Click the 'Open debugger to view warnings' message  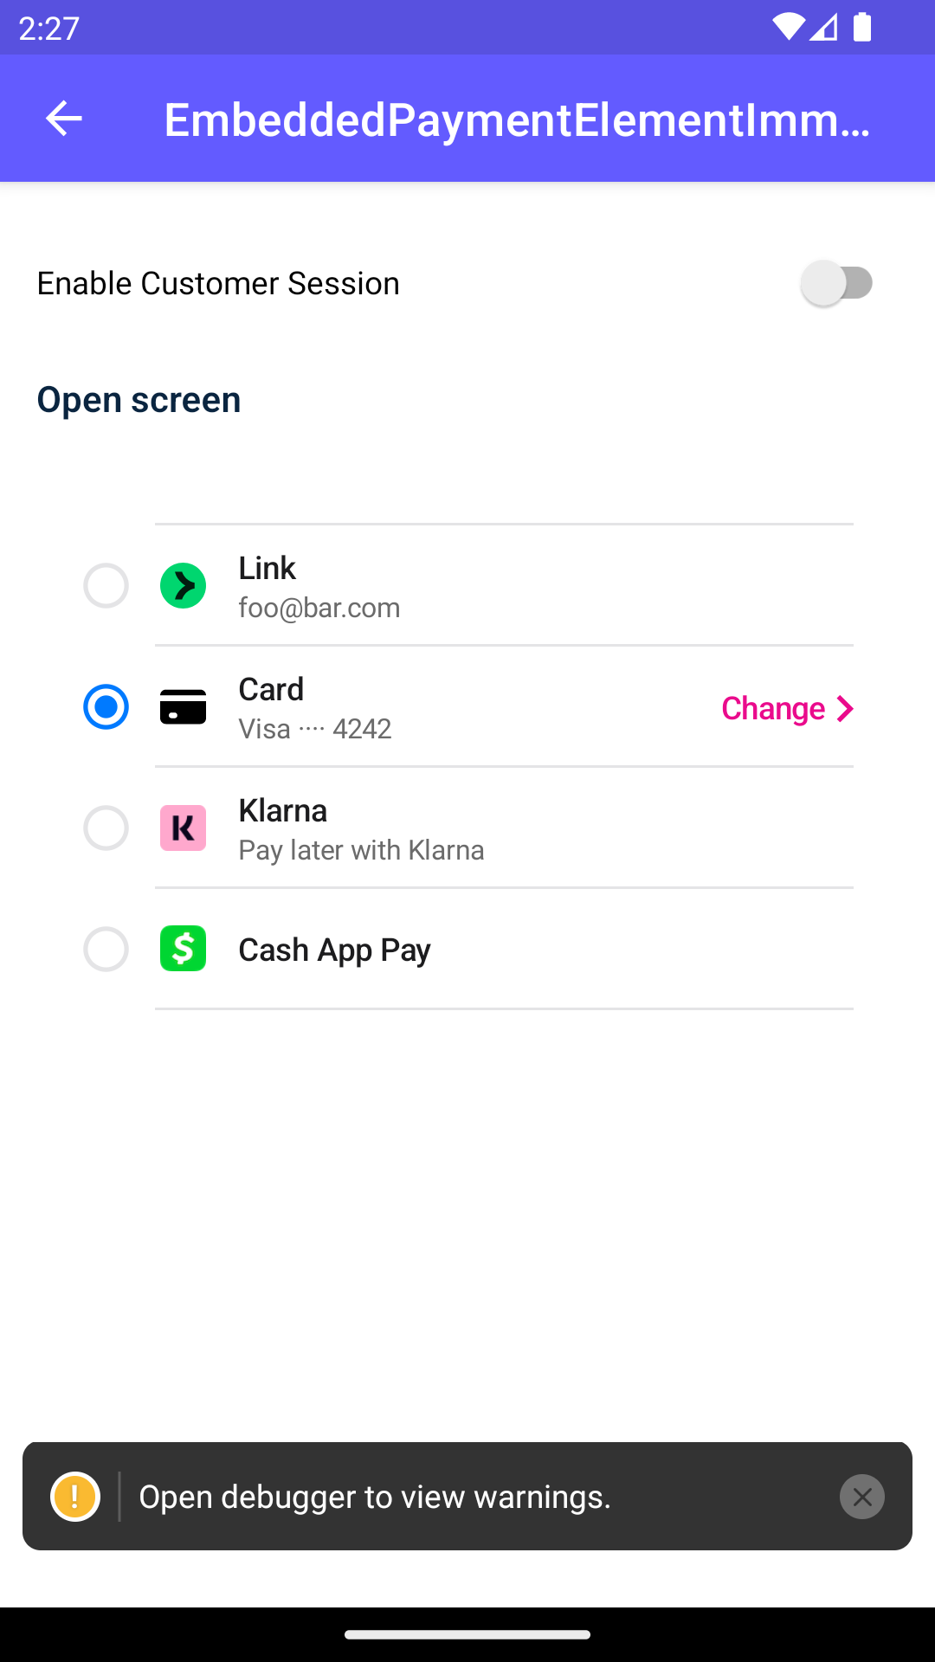(375, 1497)
